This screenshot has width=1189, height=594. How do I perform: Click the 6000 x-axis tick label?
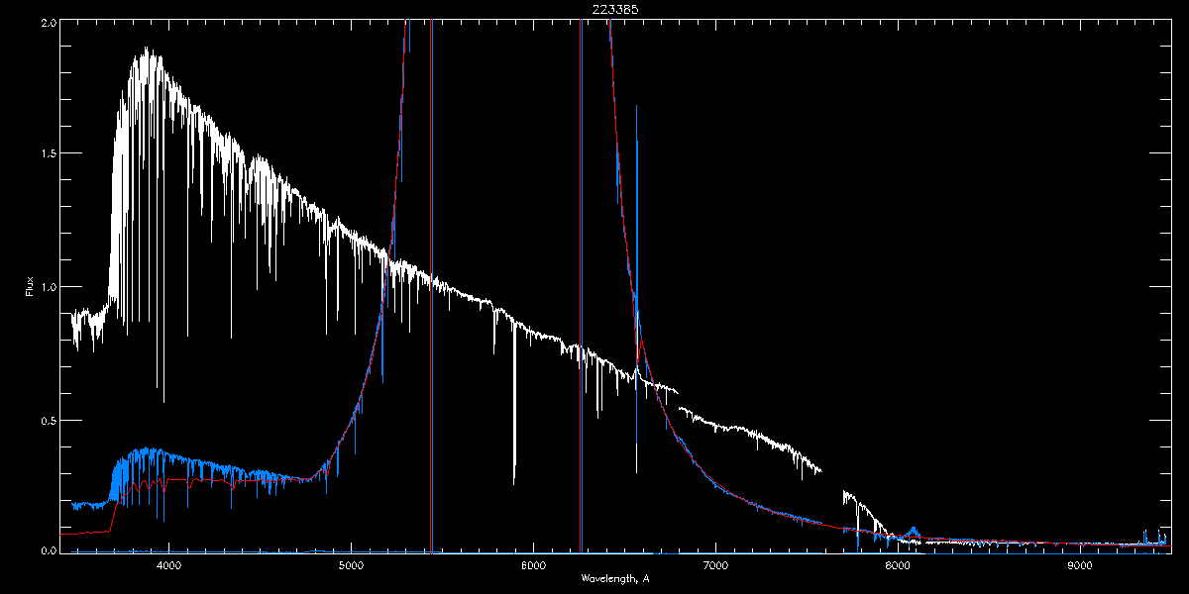(x=533, y=565)
